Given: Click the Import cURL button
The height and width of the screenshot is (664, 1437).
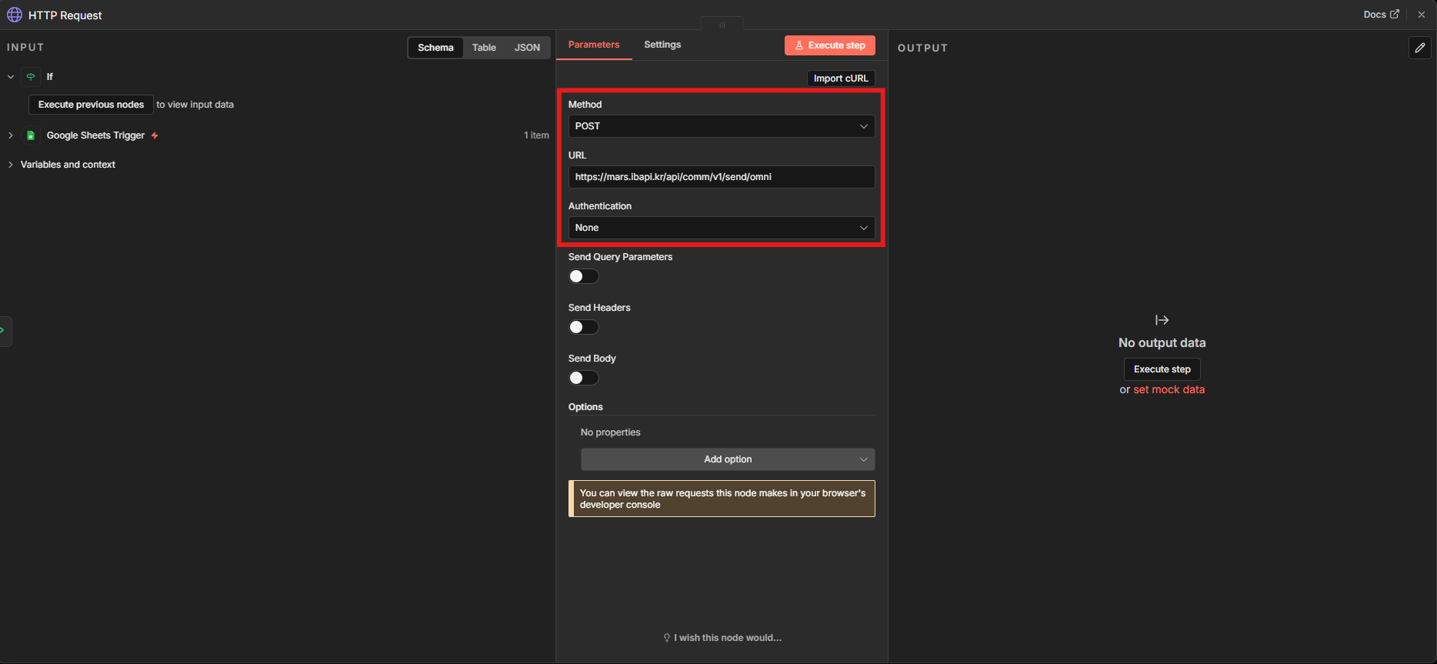Looking at the screenshot, I should point(840,78).
